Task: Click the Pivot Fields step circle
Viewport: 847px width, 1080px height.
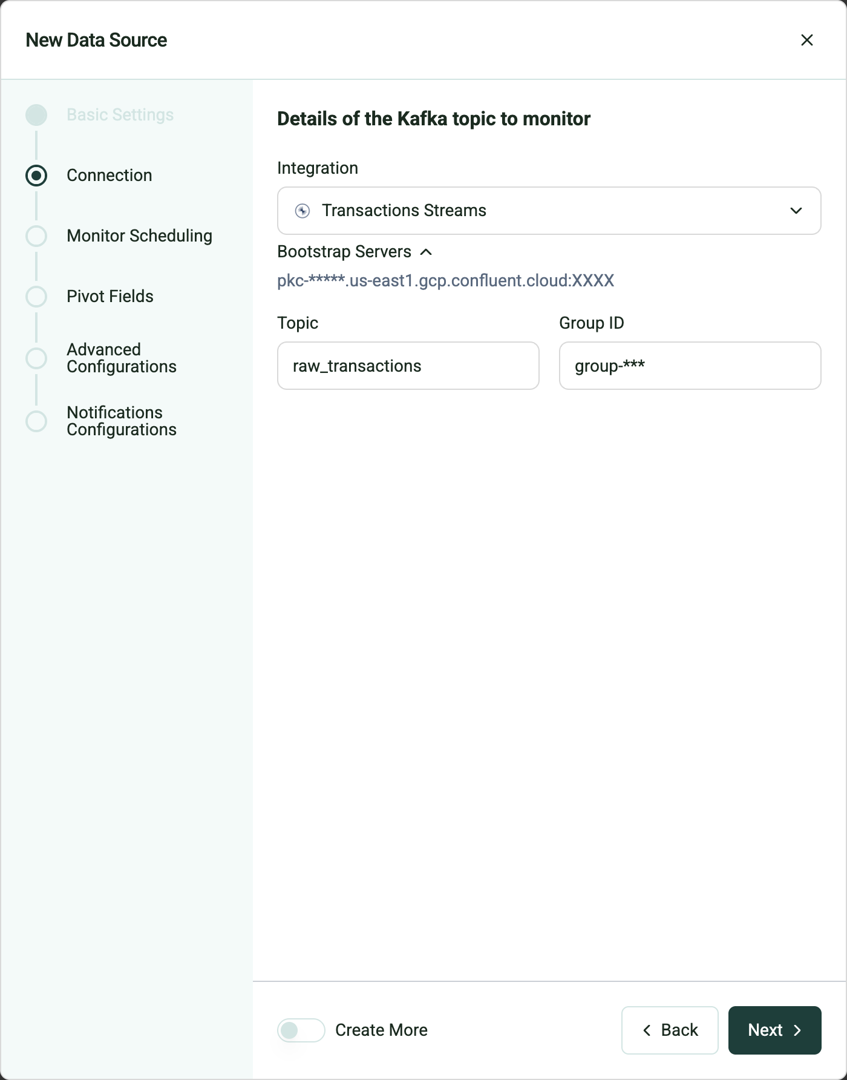Action: tap(36, 297)
